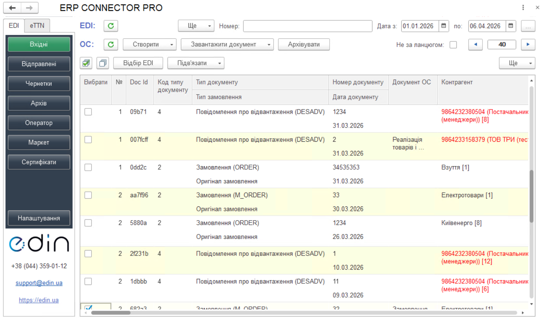Screen dimensions: 540x319
Task: Check the row with Doc Id 1dbbb
Action: pos(88,281)
